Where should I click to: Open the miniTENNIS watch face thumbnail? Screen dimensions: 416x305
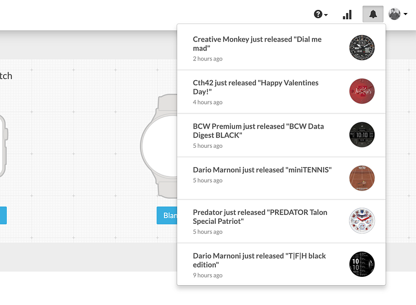point(362,178)
